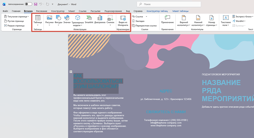This screenshot has height=138, width=254.
Task: Switch to the Вид tab
Action: click(128, 11)
